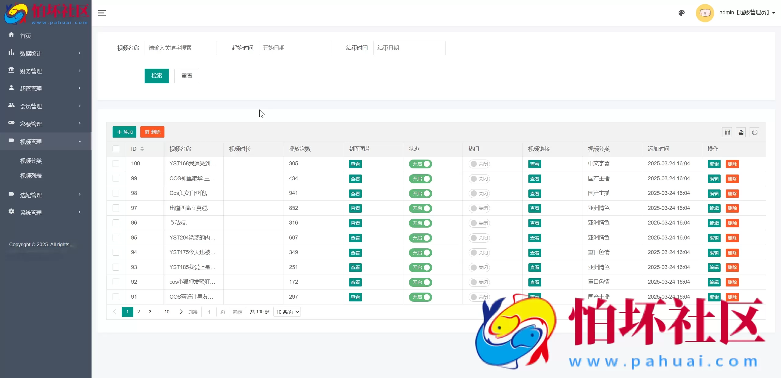Click the admin avatar image
781x378 pixels.
click(x=705, y=13)
